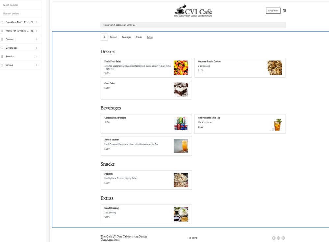This screenshot has height=242, width=329.
Task: Click the Order Now button
Action: 273,11
